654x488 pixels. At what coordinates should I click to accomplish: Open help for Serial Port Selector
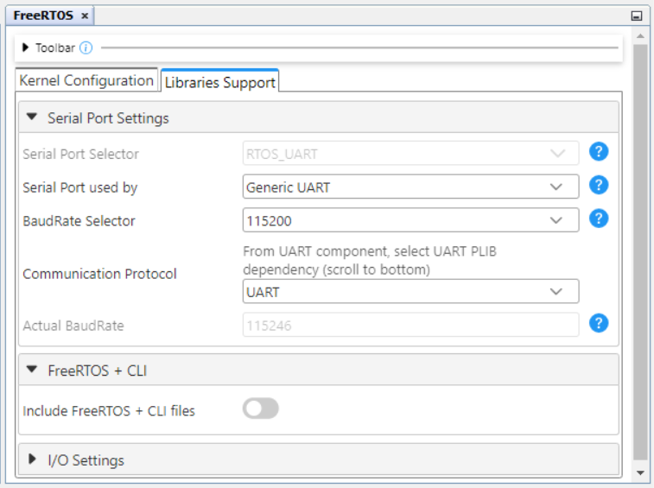click(599, 151)
